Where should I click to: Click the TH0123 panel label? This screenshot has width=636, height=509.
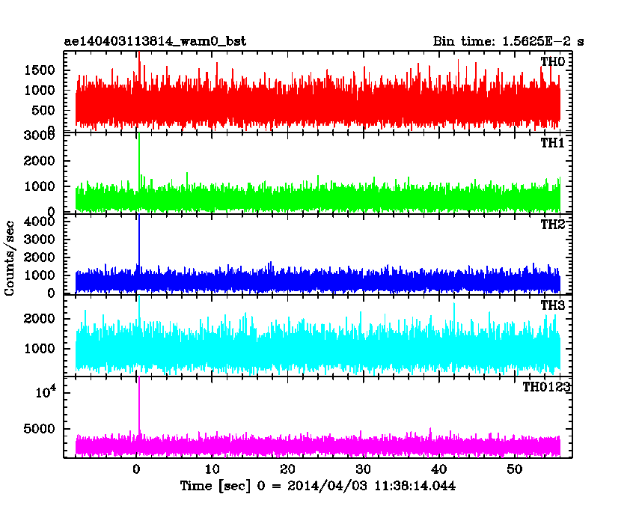[546, 387]
